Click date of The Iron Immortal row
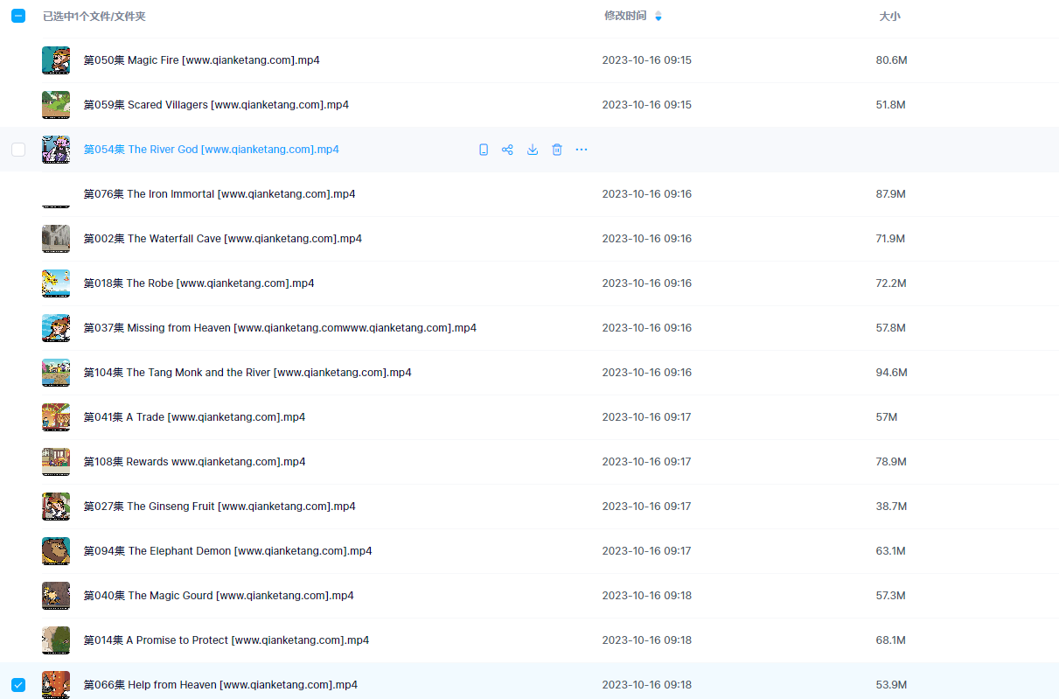1059x699 pixels. (x=646, y=194)
